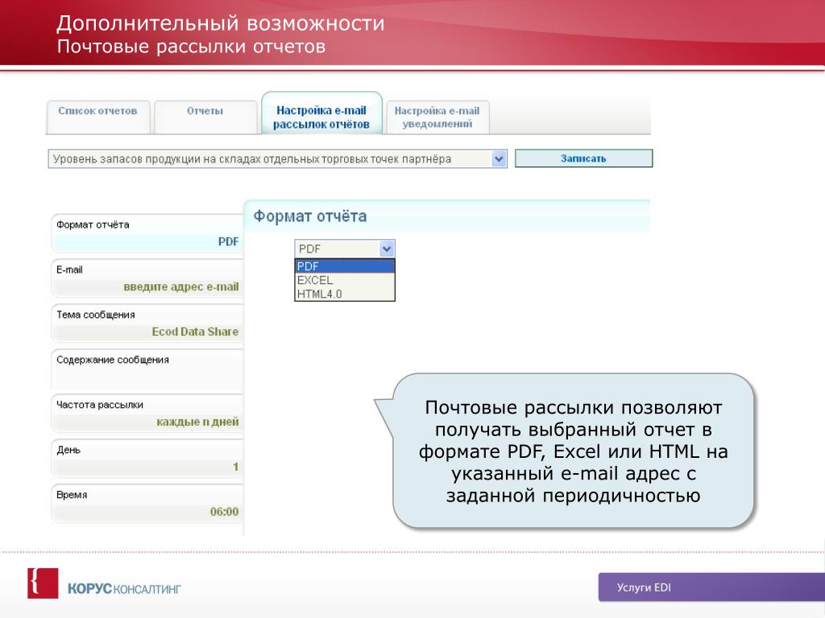Click the Формат отчёта panel header
This screenshot has width=825, height=618.
click(447, 216)
